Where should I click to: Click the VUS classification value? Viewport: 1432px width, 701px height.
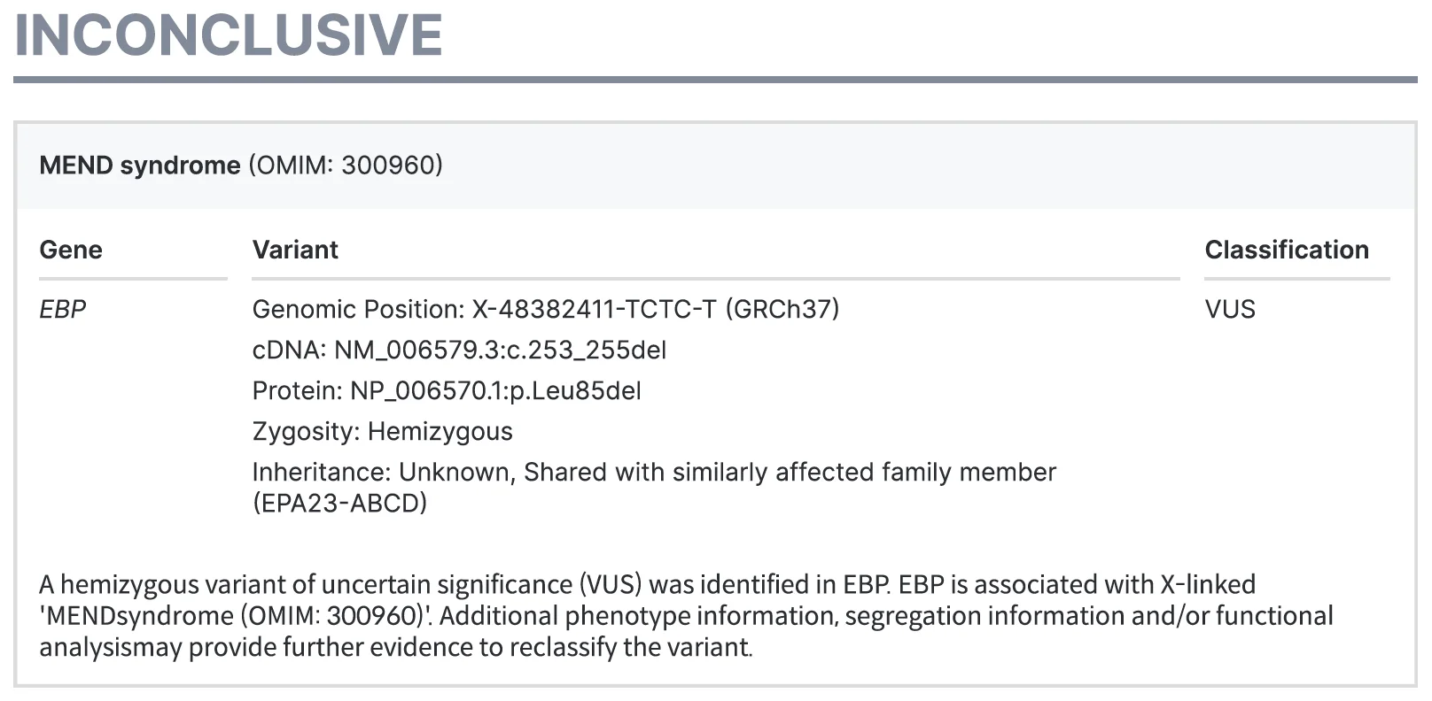tap(1230, 310)
